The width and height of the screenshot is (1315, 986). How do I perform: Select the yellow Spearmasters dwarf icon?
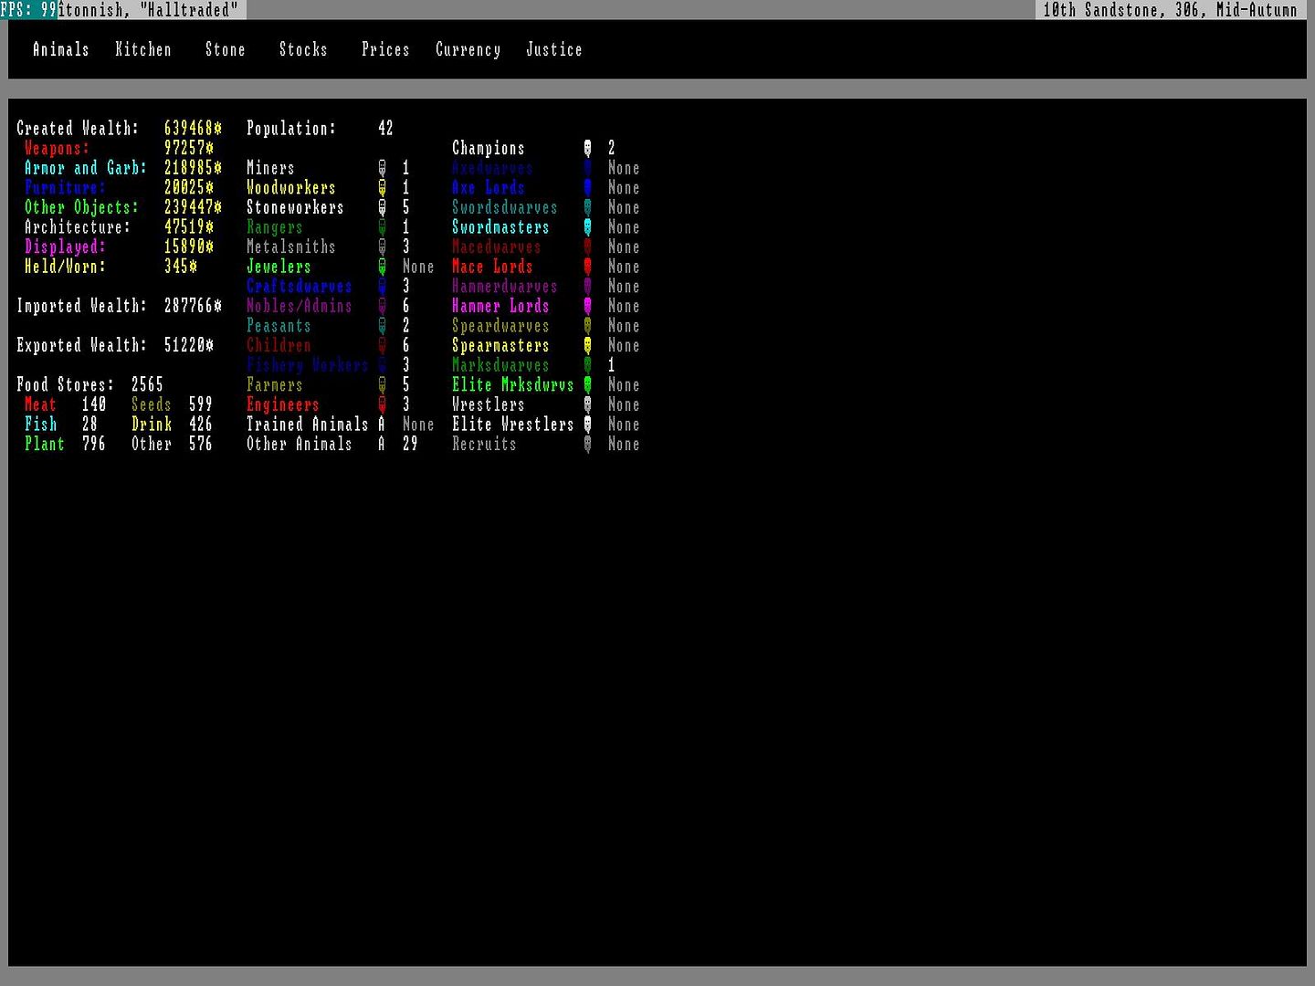[587, 345]
